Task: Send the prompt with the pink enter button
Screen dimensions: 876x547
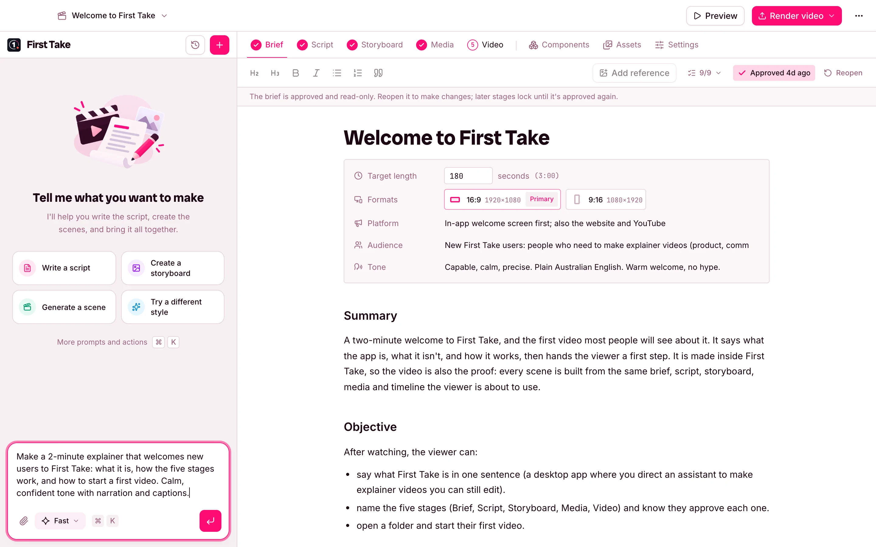Action: (x=210, y=521)
